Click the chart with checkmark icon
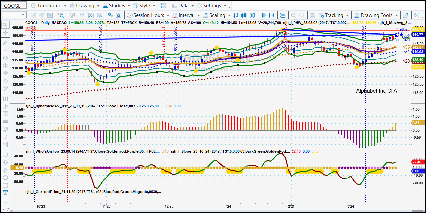 pos(90,15)
